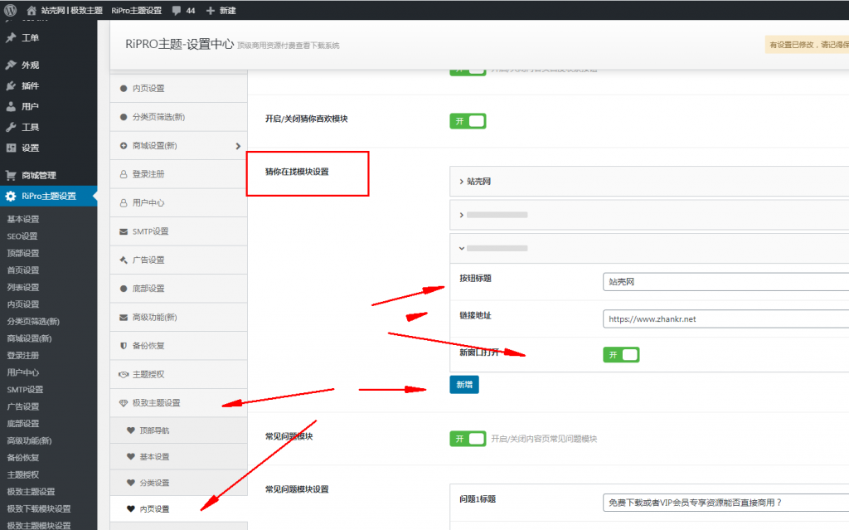Click the diamond icon beside 极致主题设置

(124, 403)
